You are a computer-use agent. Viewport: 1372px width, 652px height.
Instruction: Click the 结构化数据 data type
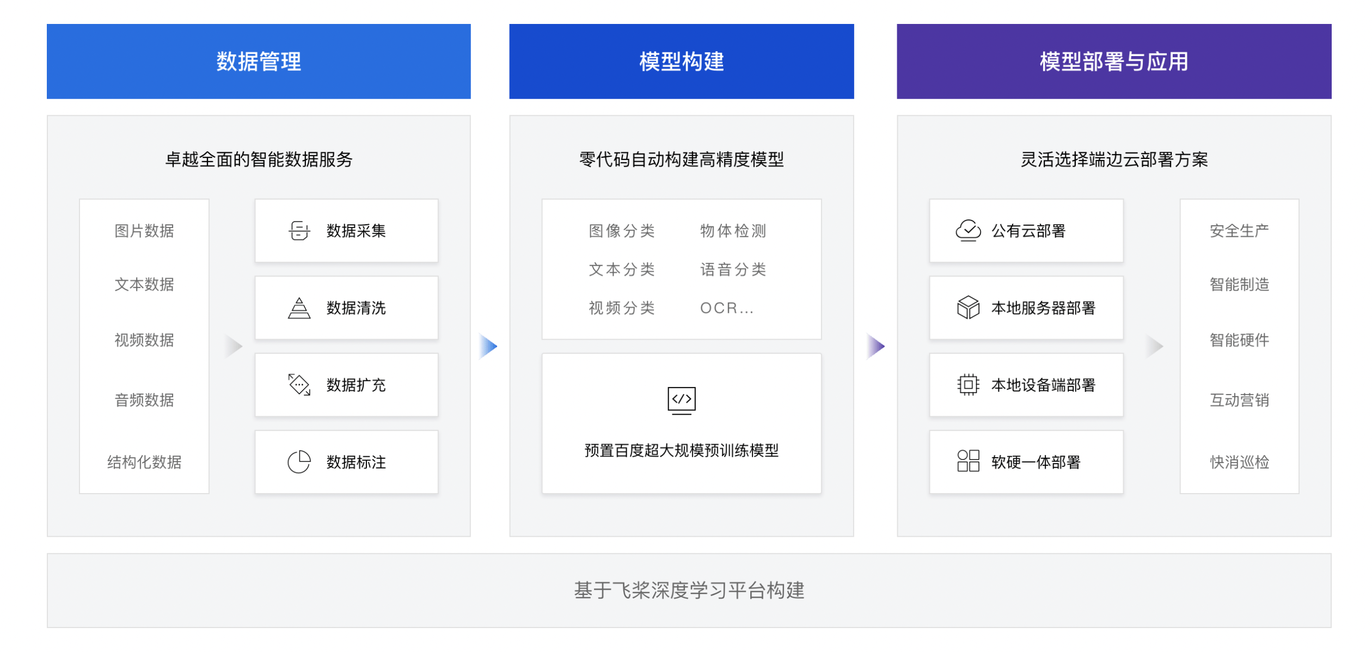[x=144, y=462]
